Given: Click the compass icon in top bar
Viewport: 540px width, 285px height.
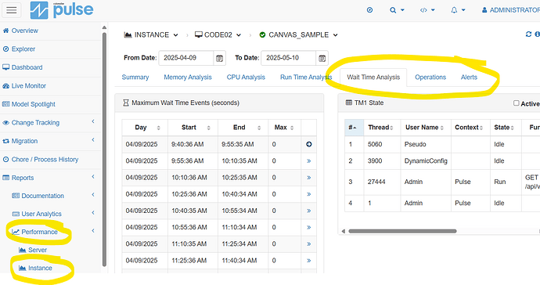Looking at the screenshot, I should pyautogui.click(x=369, y=10).
